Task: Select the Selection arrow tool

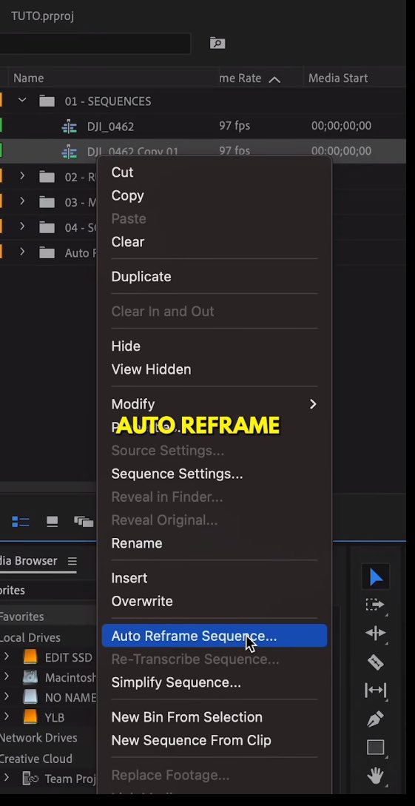Action: 376,577
